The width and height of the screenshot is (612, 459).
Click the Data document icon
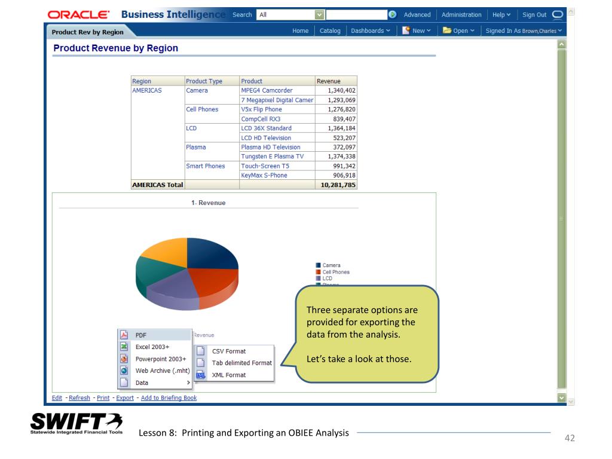point(124,382)
